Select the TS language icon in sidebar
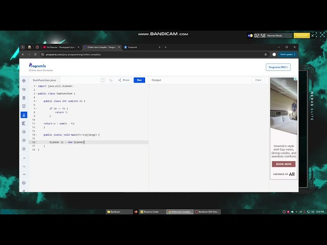This screenshot has width=327, height=245. (24, 166)
